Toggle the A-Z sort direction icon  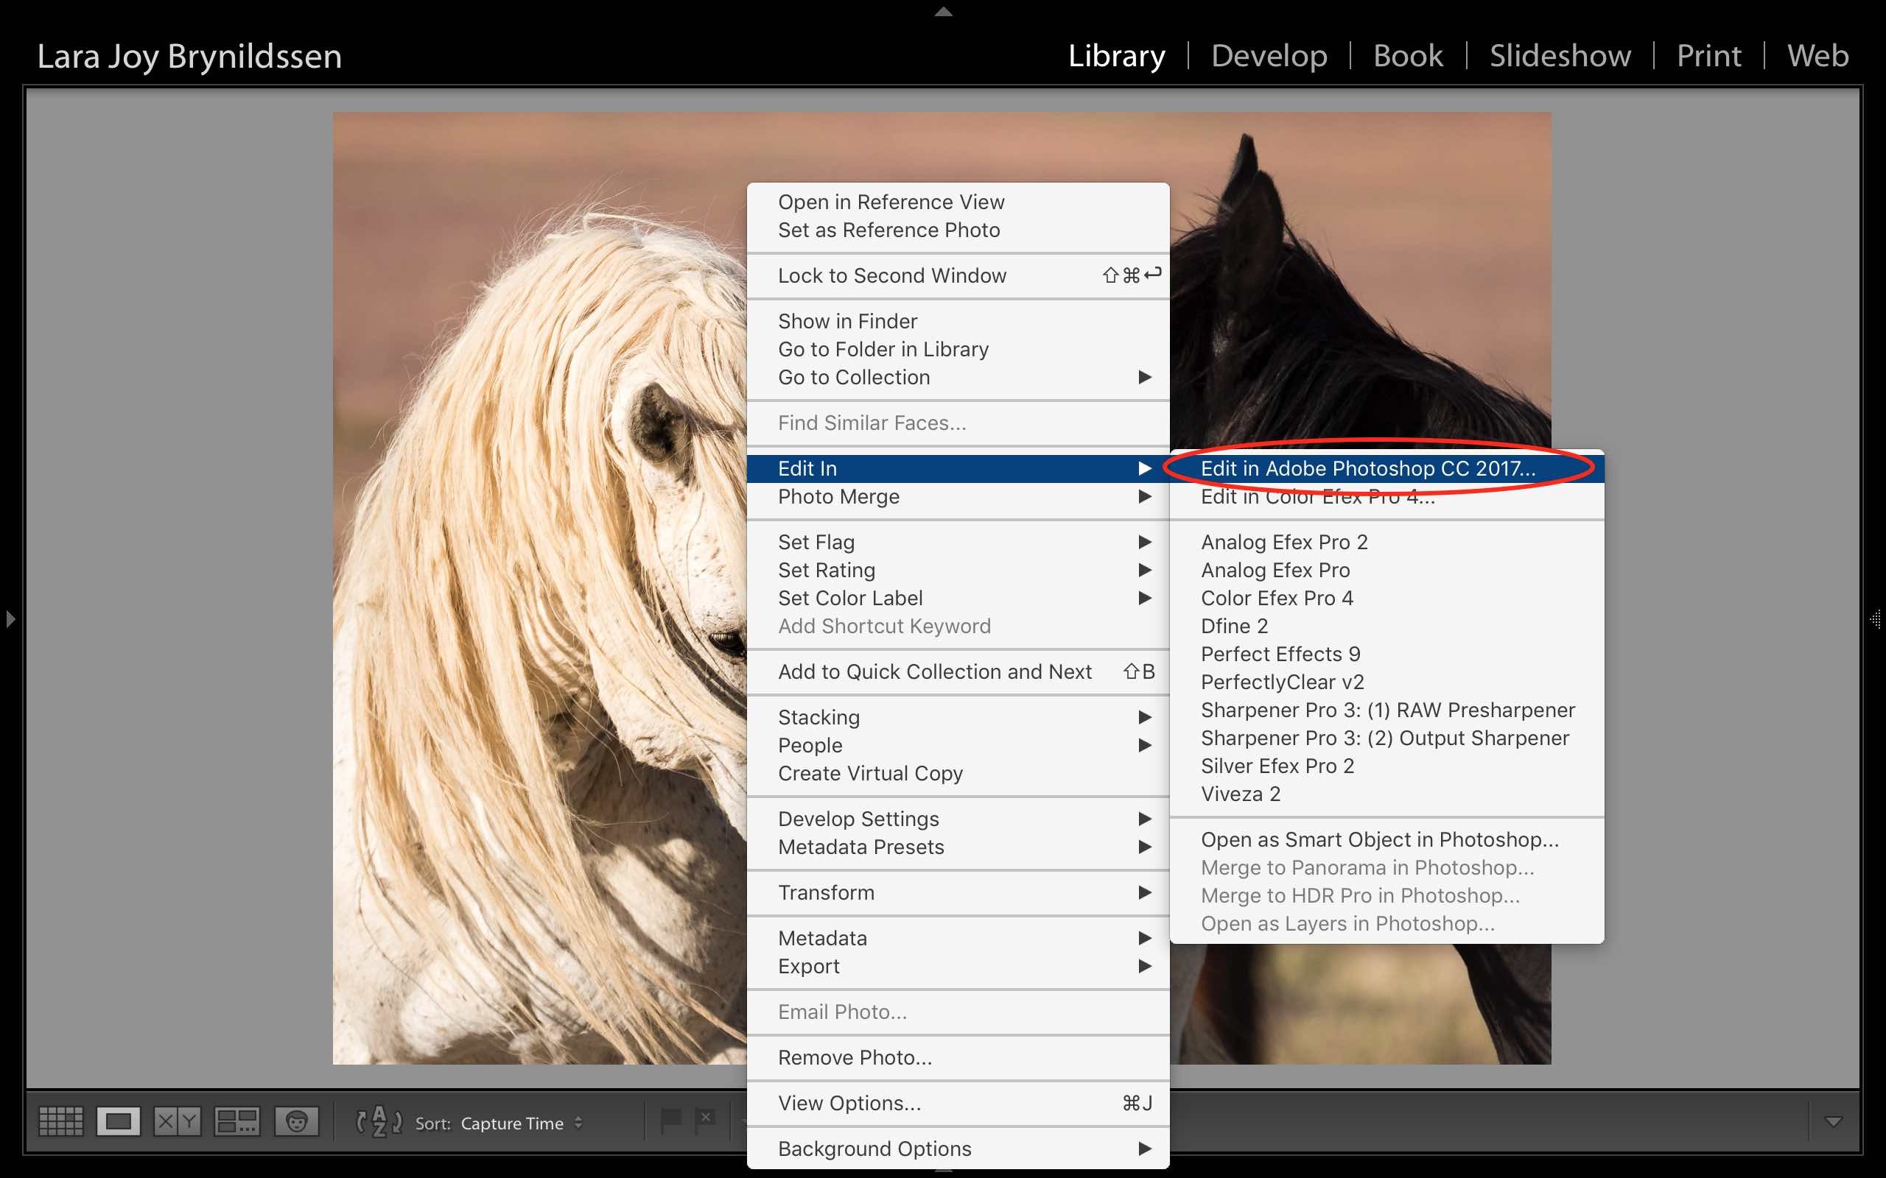point(379,1122)
